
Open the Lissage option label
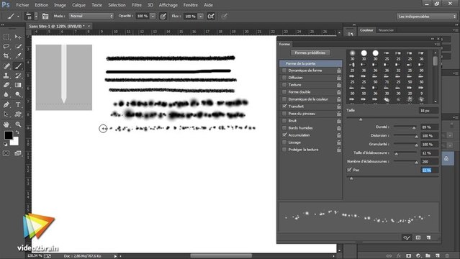tap(294, 142)
